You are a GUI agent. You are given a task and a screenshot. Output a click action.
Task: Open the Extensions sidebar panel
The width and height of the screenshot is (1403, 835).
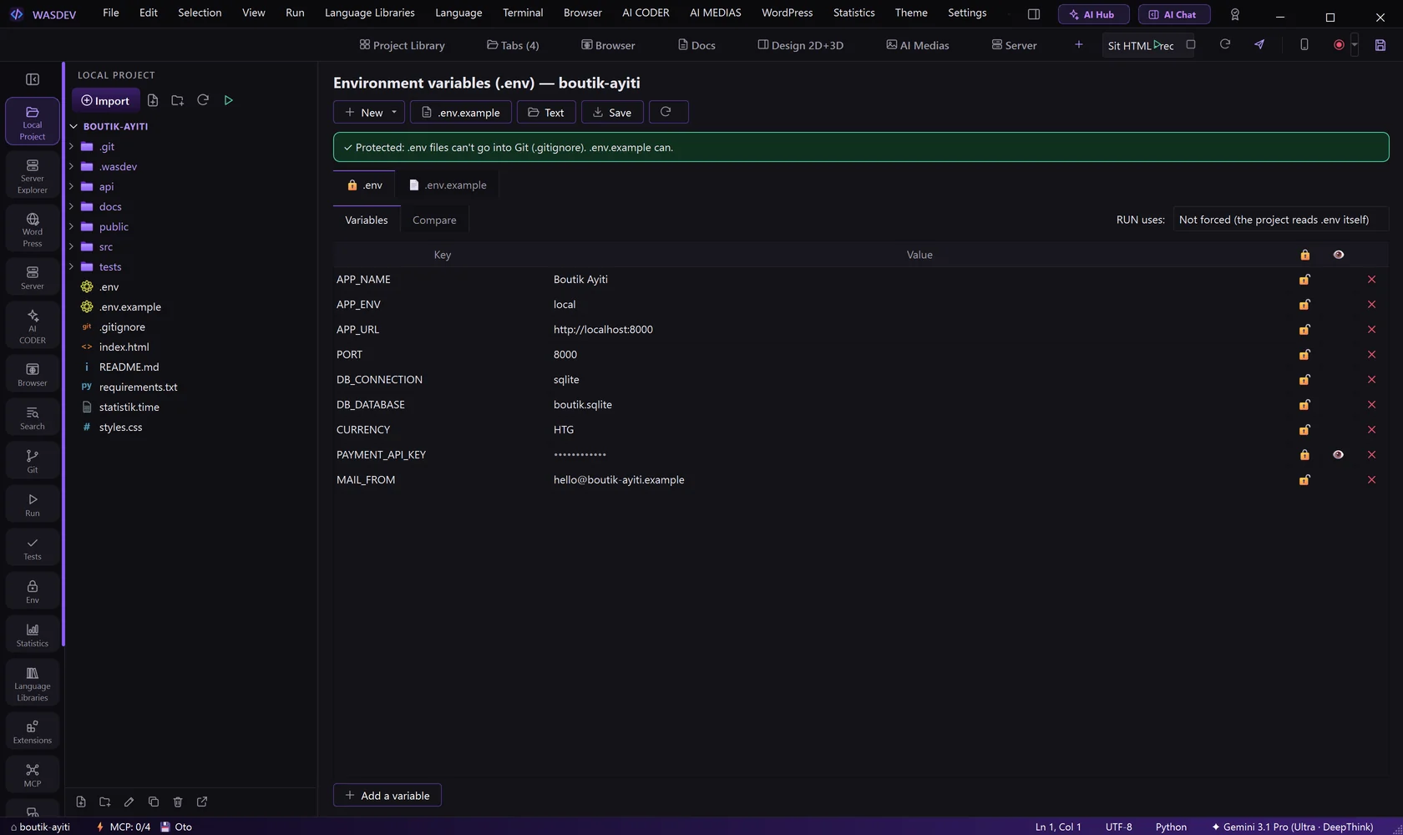(x=33, y=731)
